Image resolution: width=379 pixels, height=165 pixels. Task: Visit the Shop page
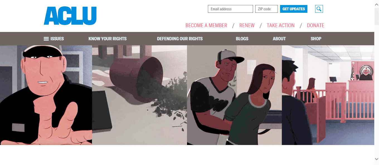(316, 39)
